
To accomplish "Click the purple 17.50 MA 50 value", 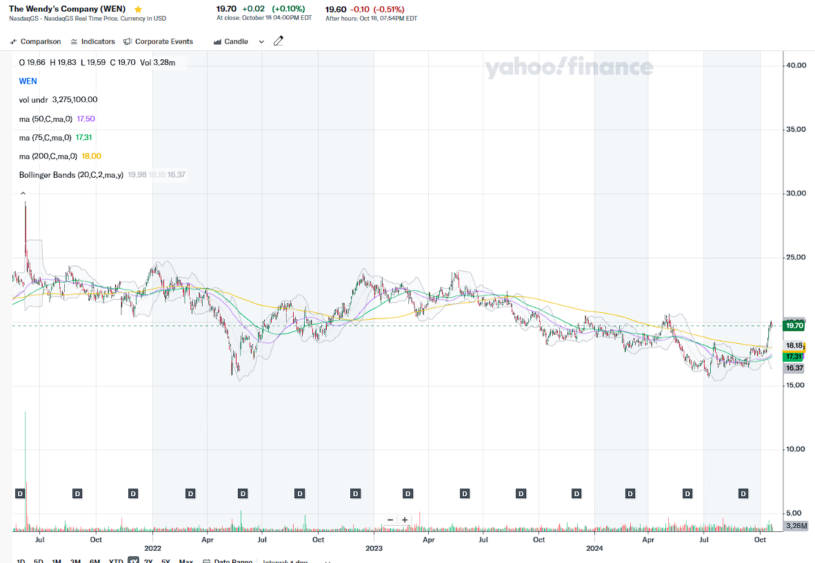I will pos(85,119).
